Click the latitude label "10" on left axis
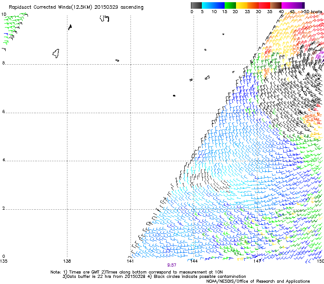This screenshot has height=284, width=324. 4,14
